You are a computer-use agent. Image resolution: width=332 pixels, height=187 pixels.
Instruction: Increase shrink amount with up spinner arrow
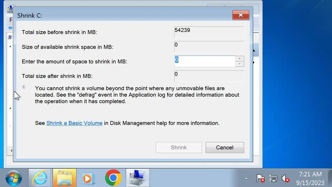(x=240, y=59)
